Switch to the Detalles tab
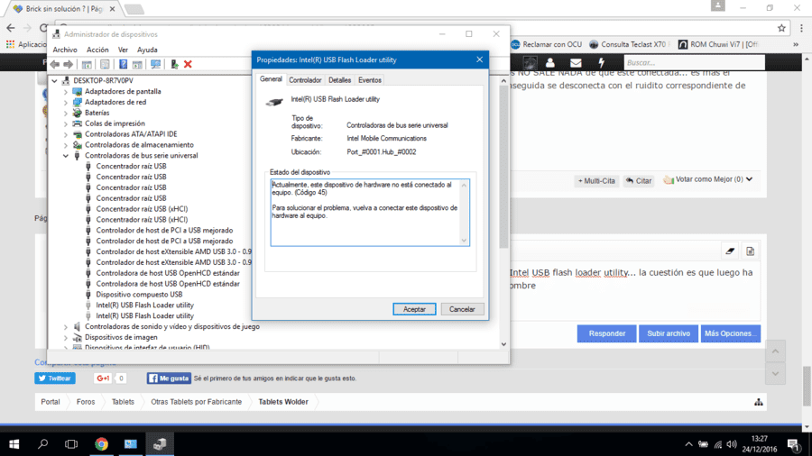This screenshot has width=812, height=456. [340, 80]
